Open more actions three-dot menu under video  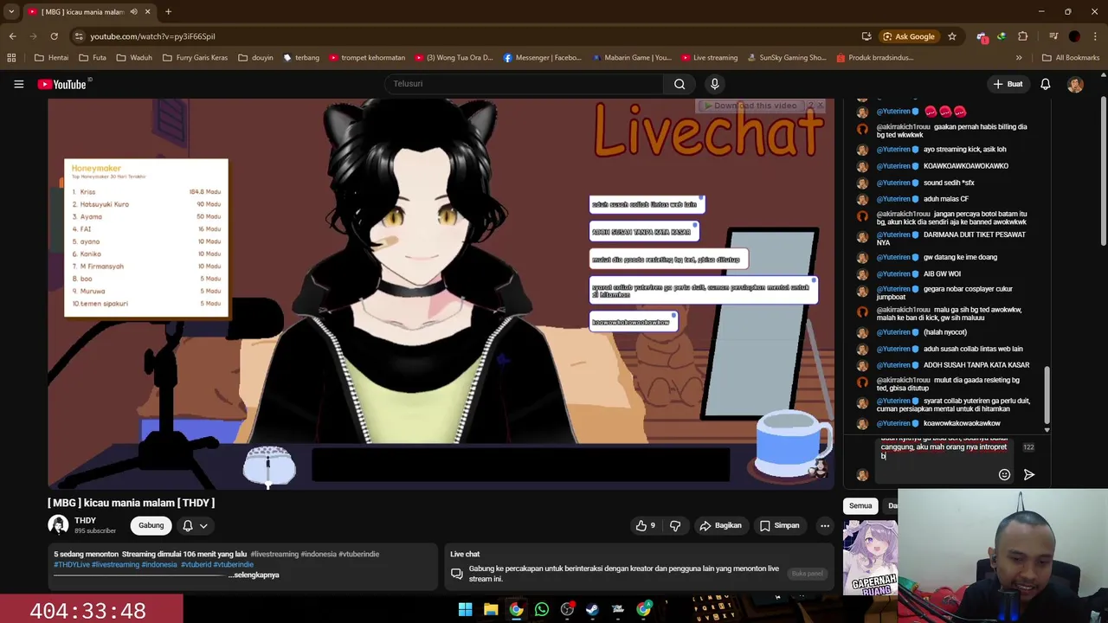click(x=824, y=525)
